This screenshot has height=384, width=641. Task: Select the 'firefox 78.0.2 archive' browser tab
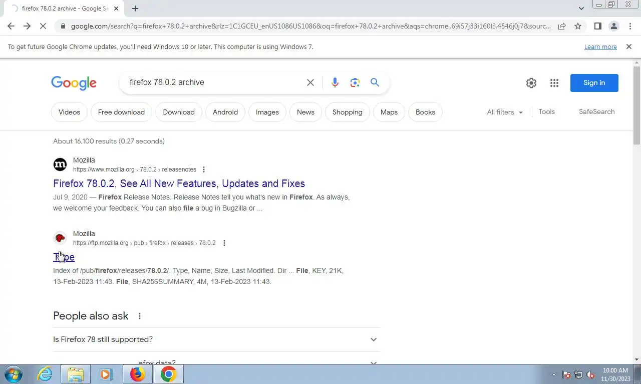(65, 8)
